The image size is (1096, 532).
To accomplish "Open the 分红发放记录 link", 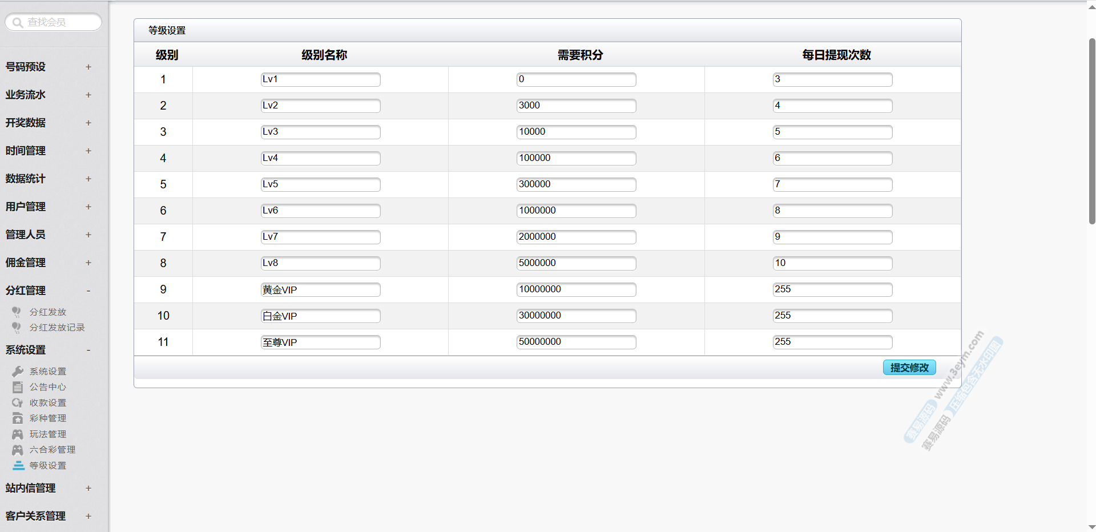I will pos(57,328).
